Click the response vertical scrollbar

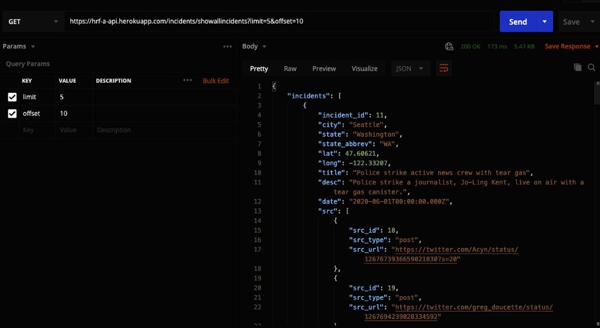click(x=597, y=93)
